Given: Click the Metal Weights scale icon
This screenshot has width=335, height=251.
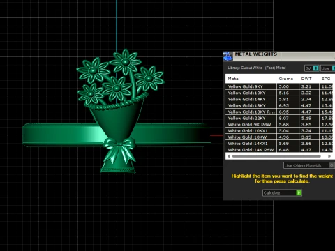Looking at the screenshot, I should tap(228, 56).
